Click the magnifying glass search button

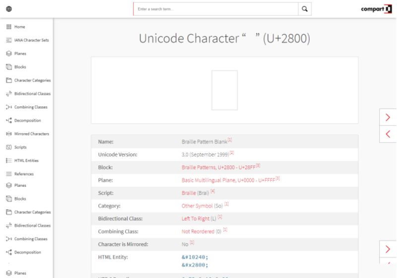click(305, 9)
